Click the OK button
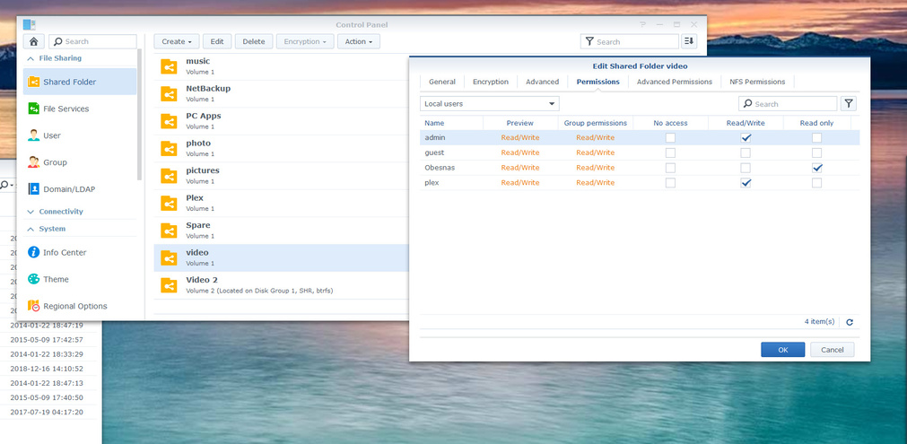Viewport: 907px width, 444px height. (782, 349)
